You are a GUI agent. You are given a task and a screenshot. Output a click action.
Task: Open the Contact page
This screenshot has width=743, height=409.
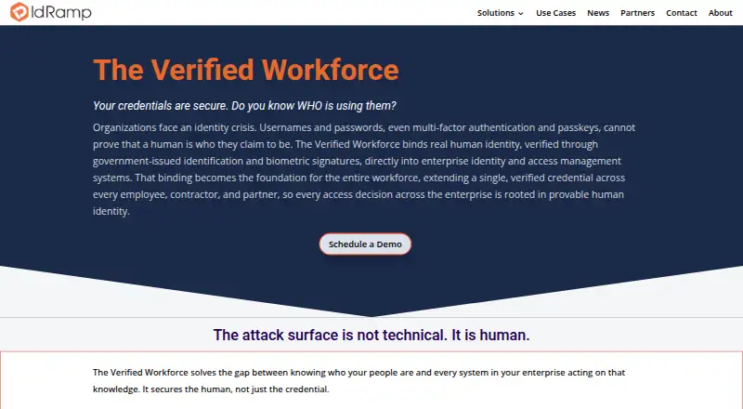682,13
